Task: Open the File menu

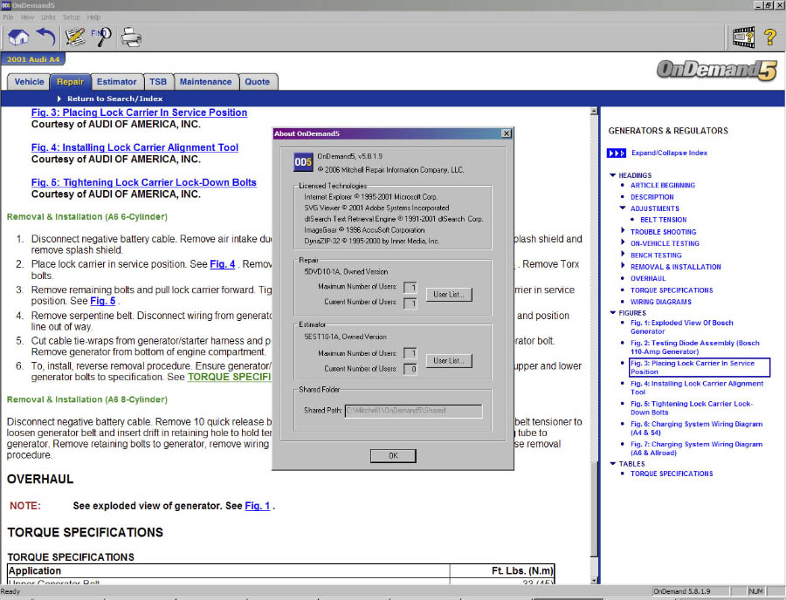Action: click(x=8, y=17)
